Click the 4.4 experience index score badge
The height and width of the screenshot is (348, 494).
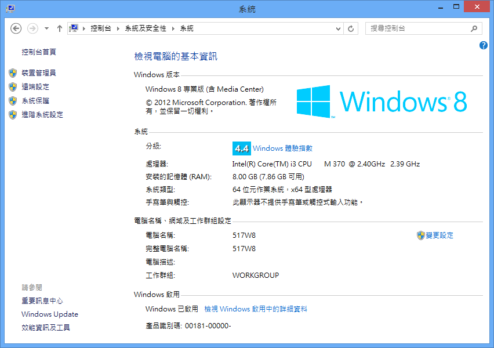coord(241,148)
